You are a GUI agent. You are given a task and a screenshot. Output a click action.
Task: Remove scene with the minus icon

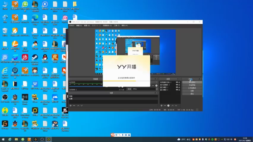74,106
